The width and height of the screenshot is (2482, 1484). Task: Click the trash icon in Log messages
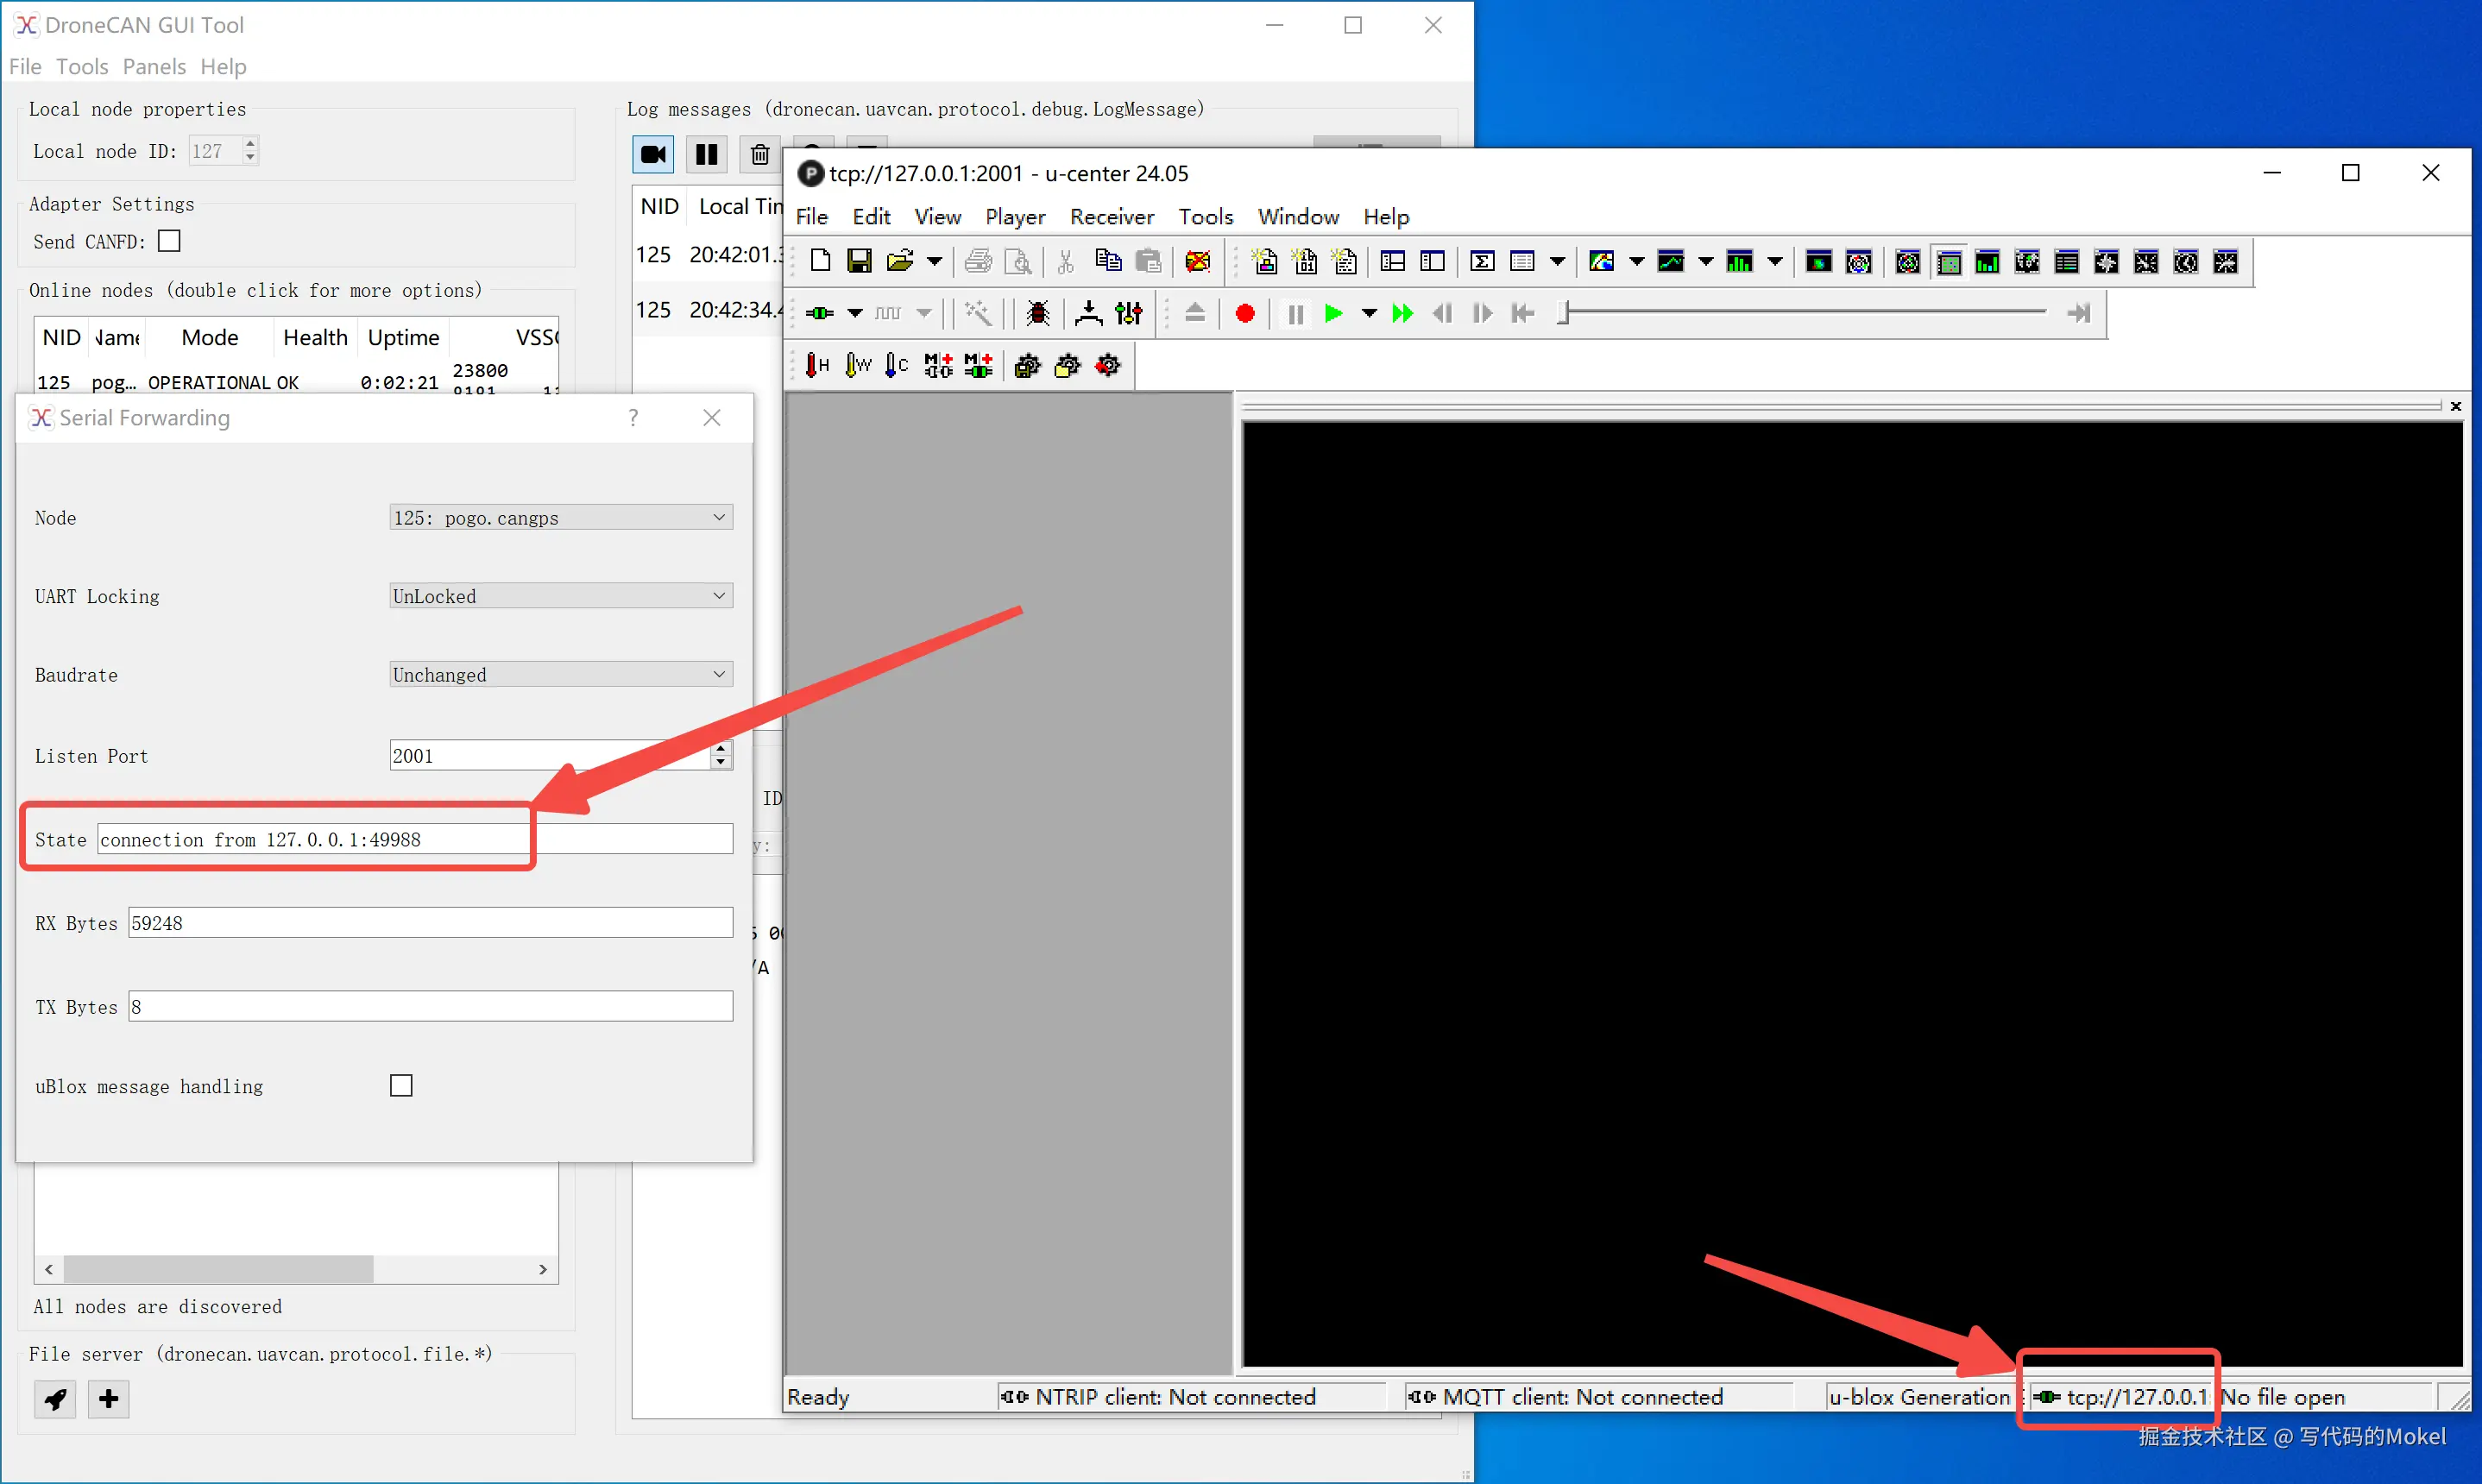coord(760,155)
